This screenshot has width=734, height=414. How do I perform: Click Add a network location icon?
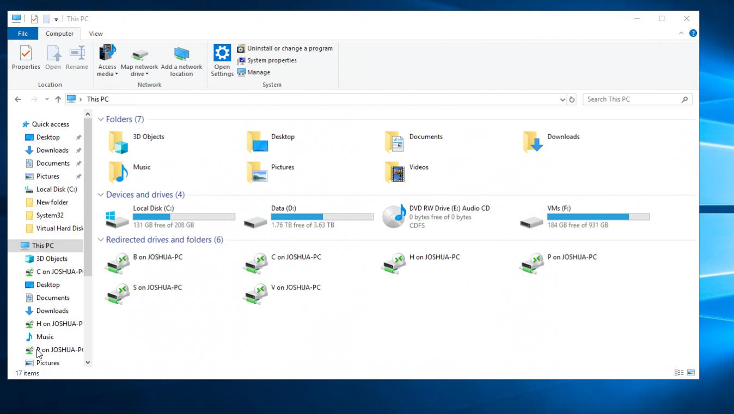pos(181,54)
